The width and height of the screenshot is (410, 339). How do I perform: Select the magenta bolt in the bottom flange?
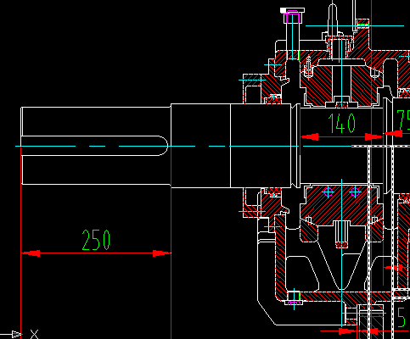294,303
